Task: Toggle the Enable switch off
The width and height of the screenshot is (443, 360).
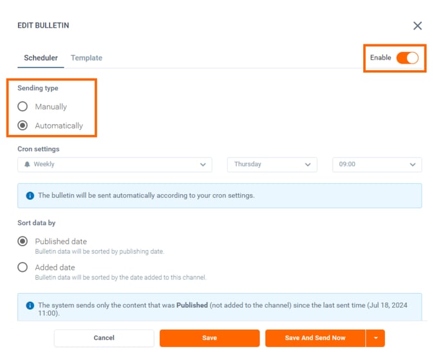Action: coord(407,58)
